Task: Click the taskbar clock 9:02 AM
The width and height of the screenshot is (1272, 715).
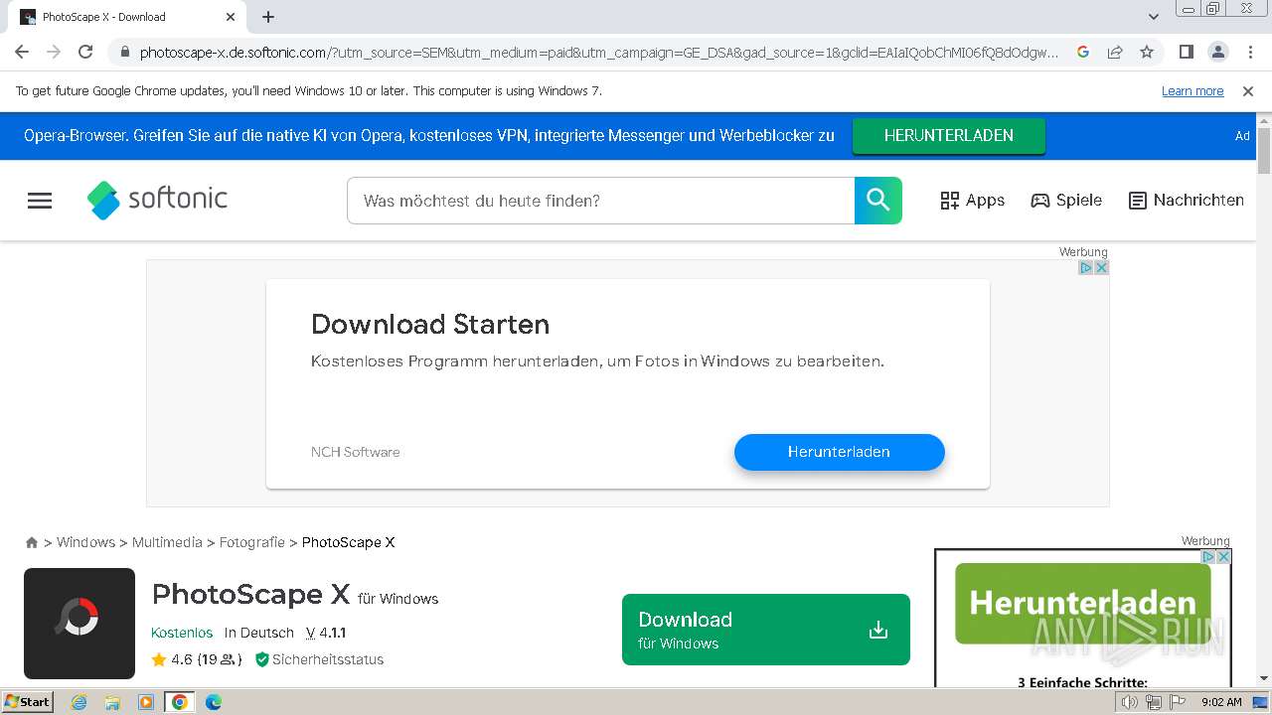Action: coord(1221,702)
